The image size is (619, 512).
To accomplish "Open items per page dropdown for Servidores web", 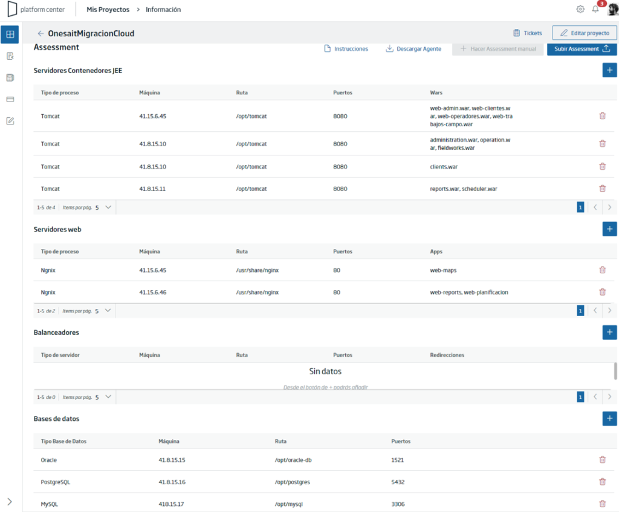I will point(103,311).
